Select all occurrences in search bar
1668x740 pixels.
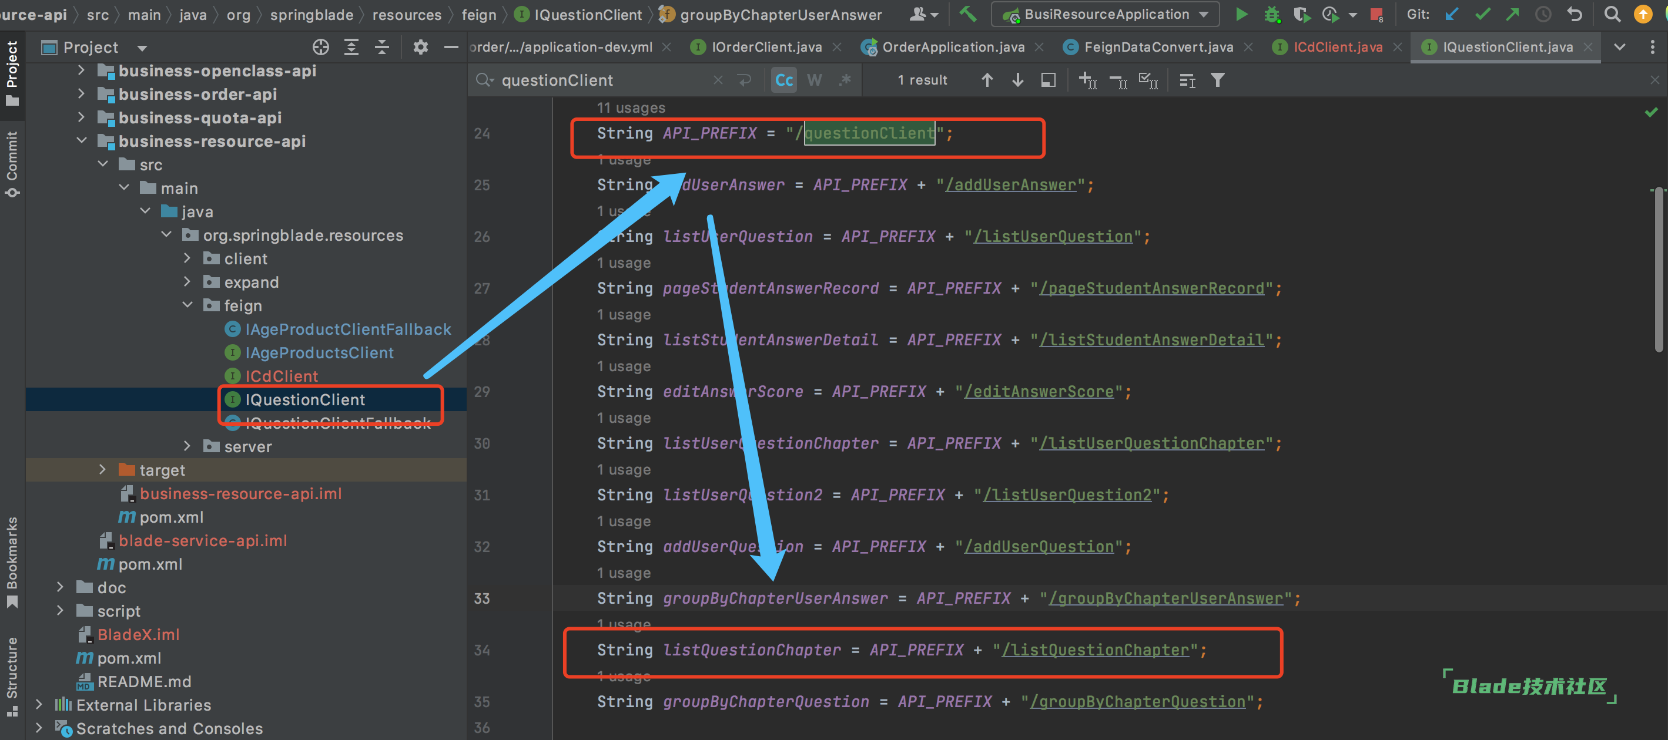[1148, 80]
